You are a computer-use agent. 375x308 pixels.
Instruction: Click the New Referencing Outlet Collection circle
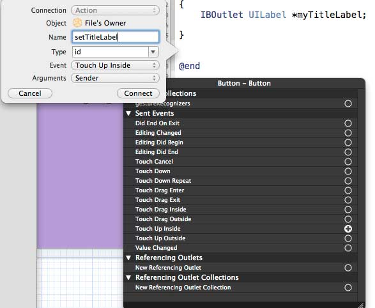coord(348,288)
